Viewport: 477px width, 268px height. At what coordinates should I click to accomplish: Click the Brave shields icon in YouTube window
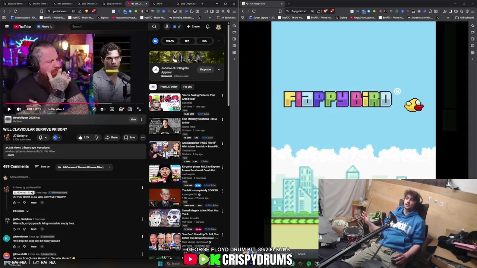click(x=86, y=11)
